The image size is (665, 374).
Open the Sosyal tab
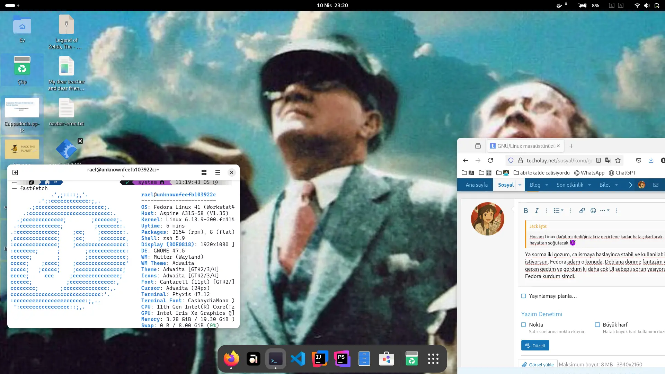tap(506, 185)
